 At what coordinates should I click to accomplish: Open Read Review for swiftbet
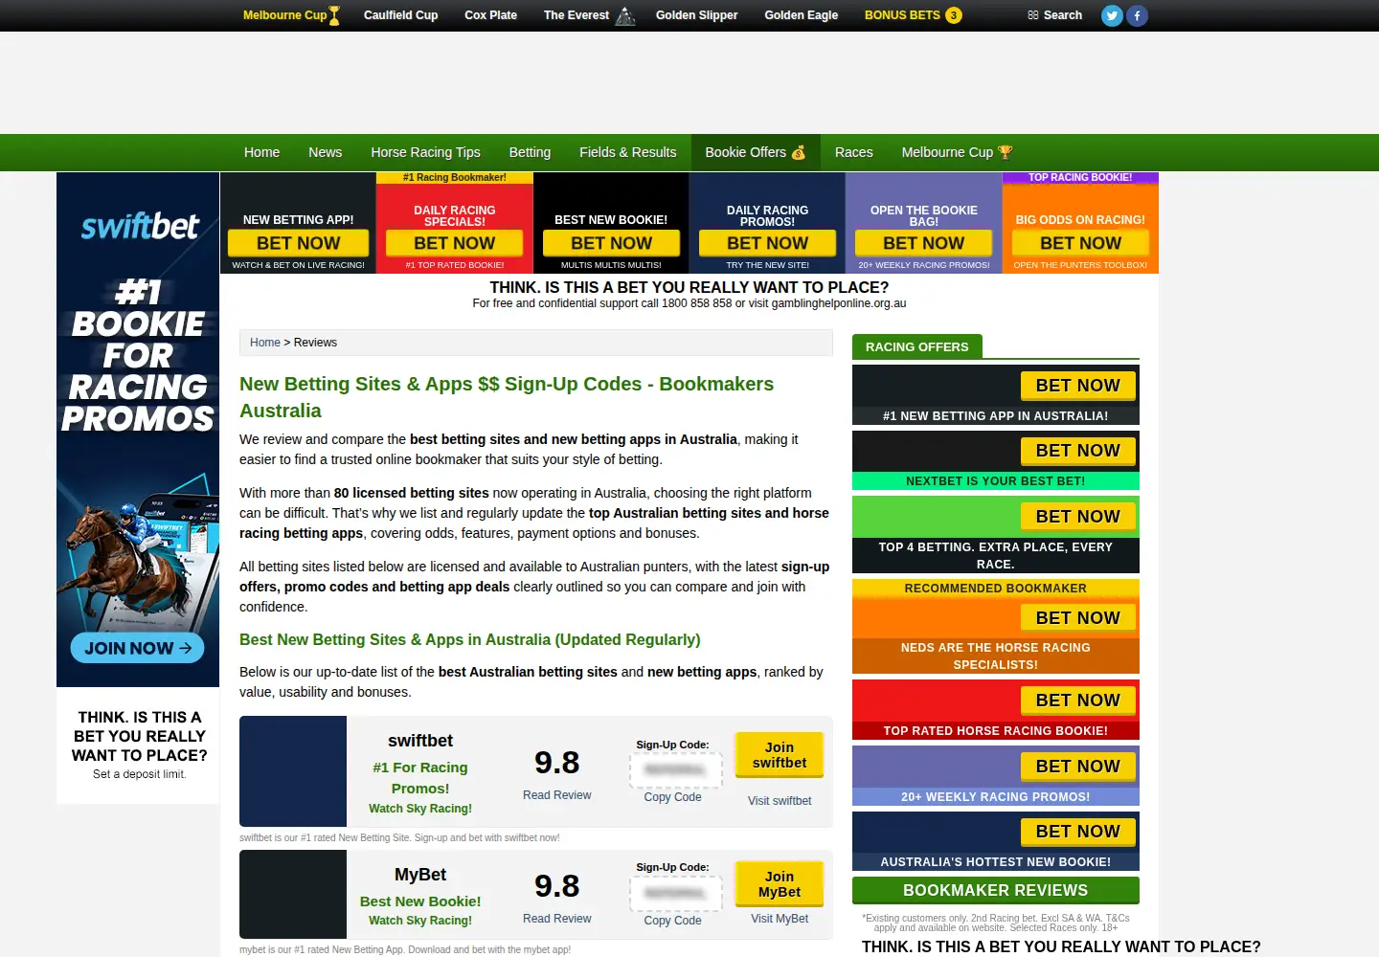(x=556, y=795)
